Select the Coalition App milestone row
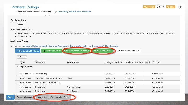188x105 pixels. (99, 74)
